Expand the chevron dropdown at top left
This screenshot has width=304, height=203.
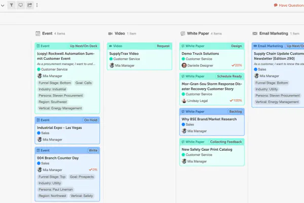[3, 6]
